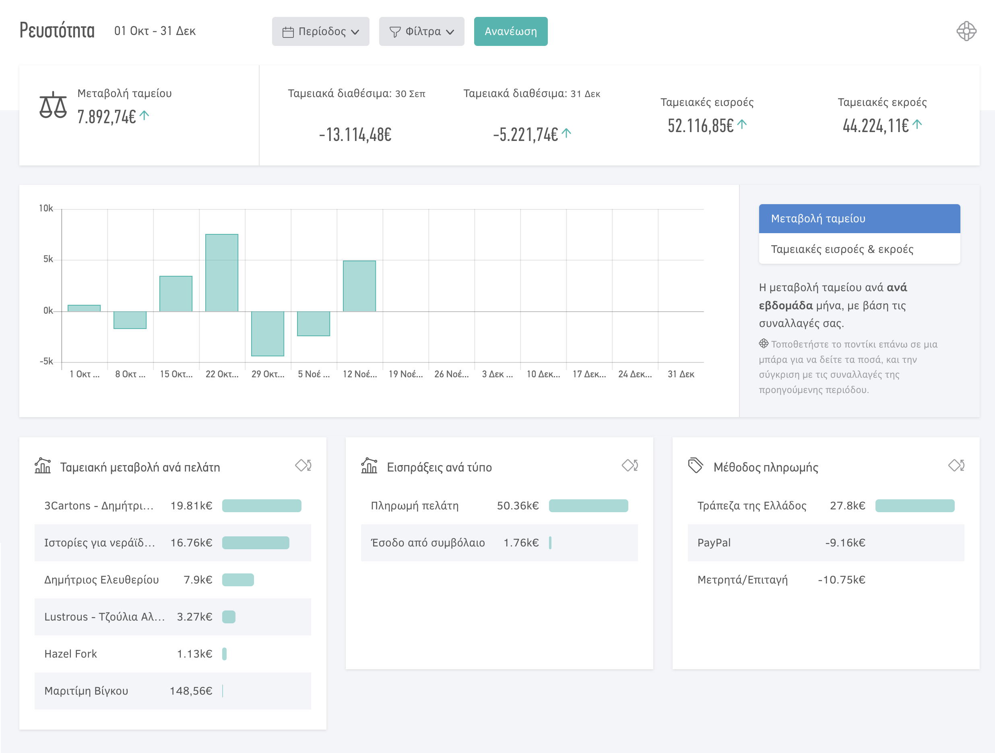Click the 01 Οκτ - 31 Δεκ date range

(x=155, y=31)
